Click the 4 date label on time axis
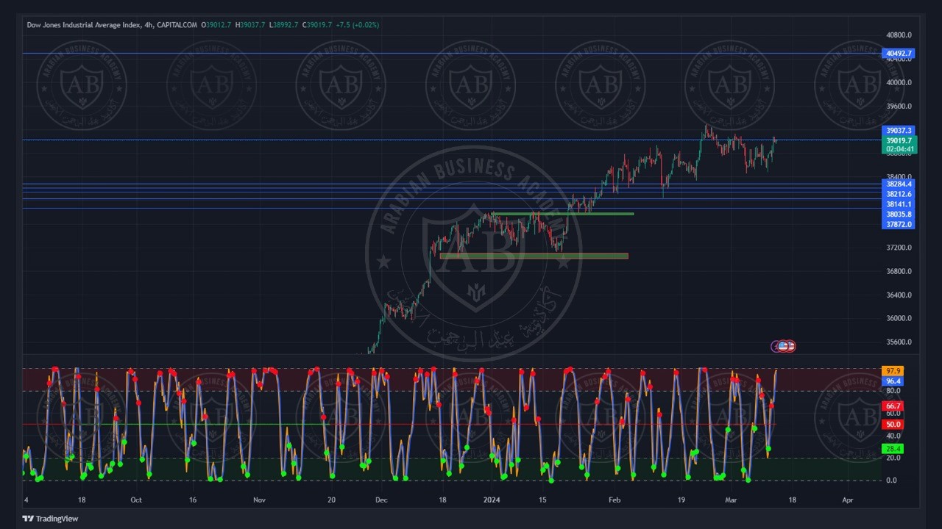This screenshot has height=529, width=942. click(26, 500)
